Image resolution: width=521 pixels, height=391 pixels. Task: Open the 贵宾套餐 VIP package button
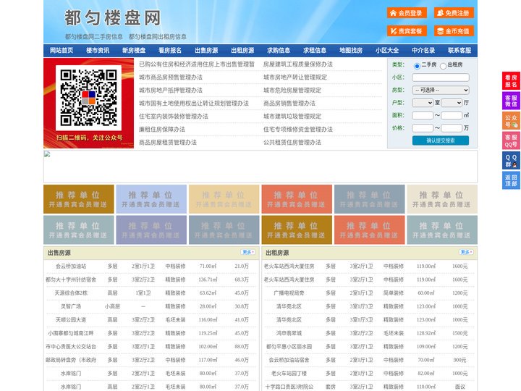click(x=407, y=31)
